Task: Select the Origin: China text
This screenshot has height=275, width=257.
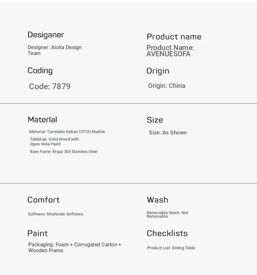Action: pyautogui.click(x=167, y=86)
